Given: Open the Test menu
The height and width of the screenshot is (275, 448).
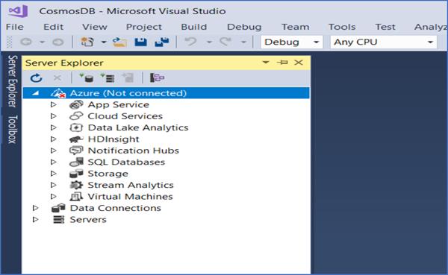Looking at the screenshot, I should pos(385,27).
